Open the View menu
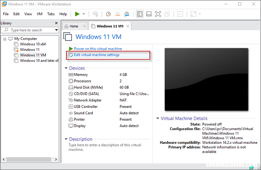Screen dimensions: 261x170 (28, 14)
